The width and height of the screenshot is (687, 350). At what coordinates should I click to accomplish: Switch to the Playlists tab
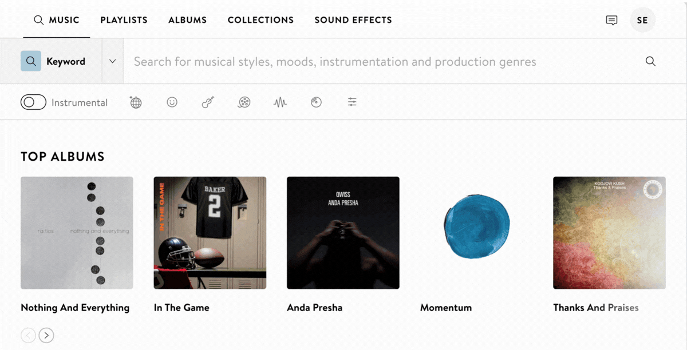click(x=124, y=20)
